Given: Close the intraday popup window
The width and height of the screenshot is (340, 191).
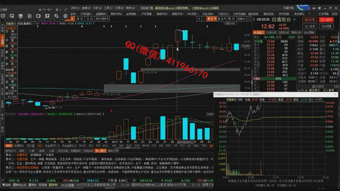Looking at the screenshot, I should click(x=335, y=95).
